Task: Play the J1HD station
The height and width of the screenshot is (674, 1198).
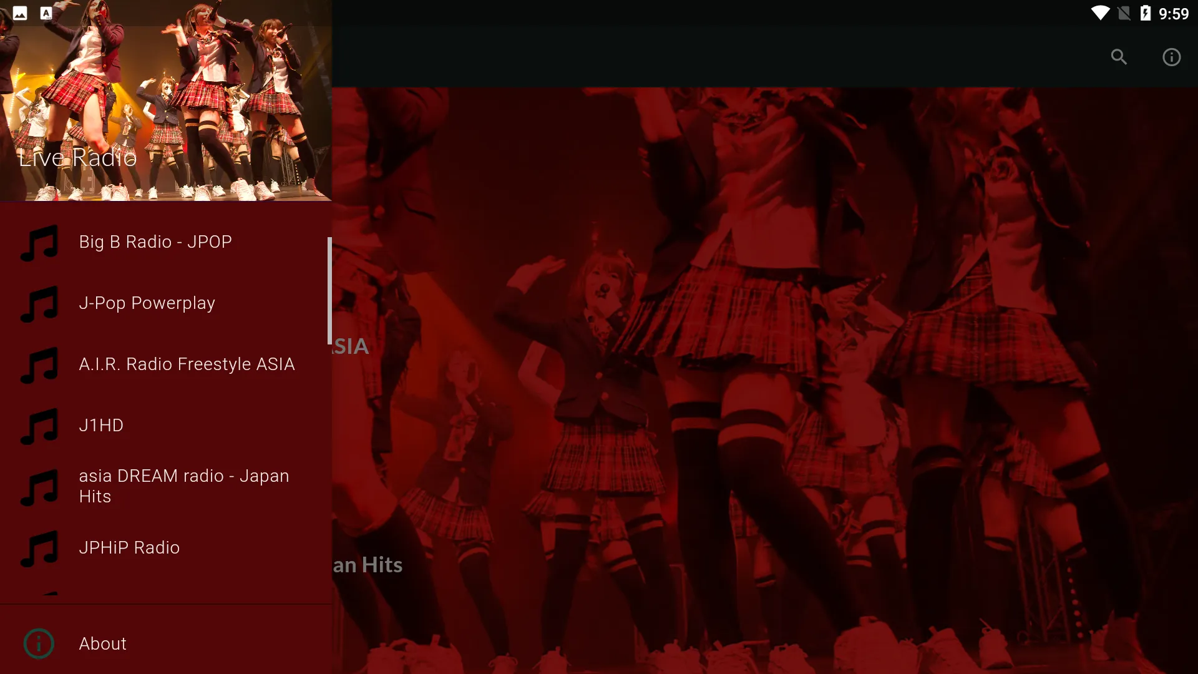Action: click(x=165, y=426)
